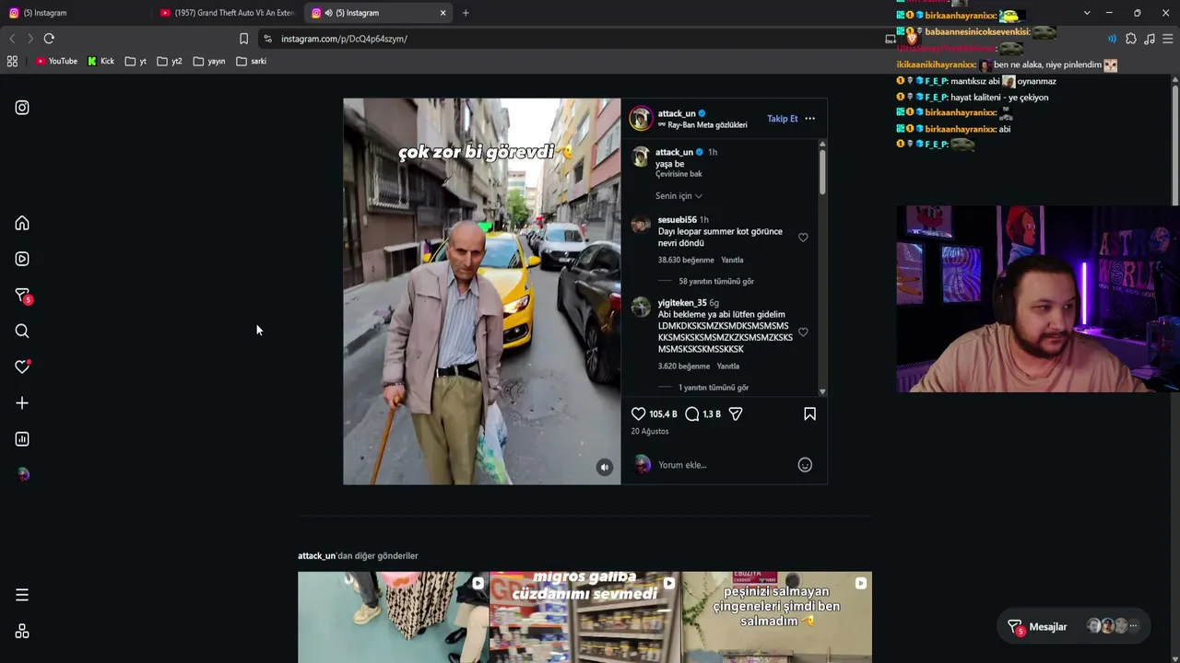Open the emoji picker in comment box
This screenshot has width=1180, height=663.
click(x=805, y=465)
